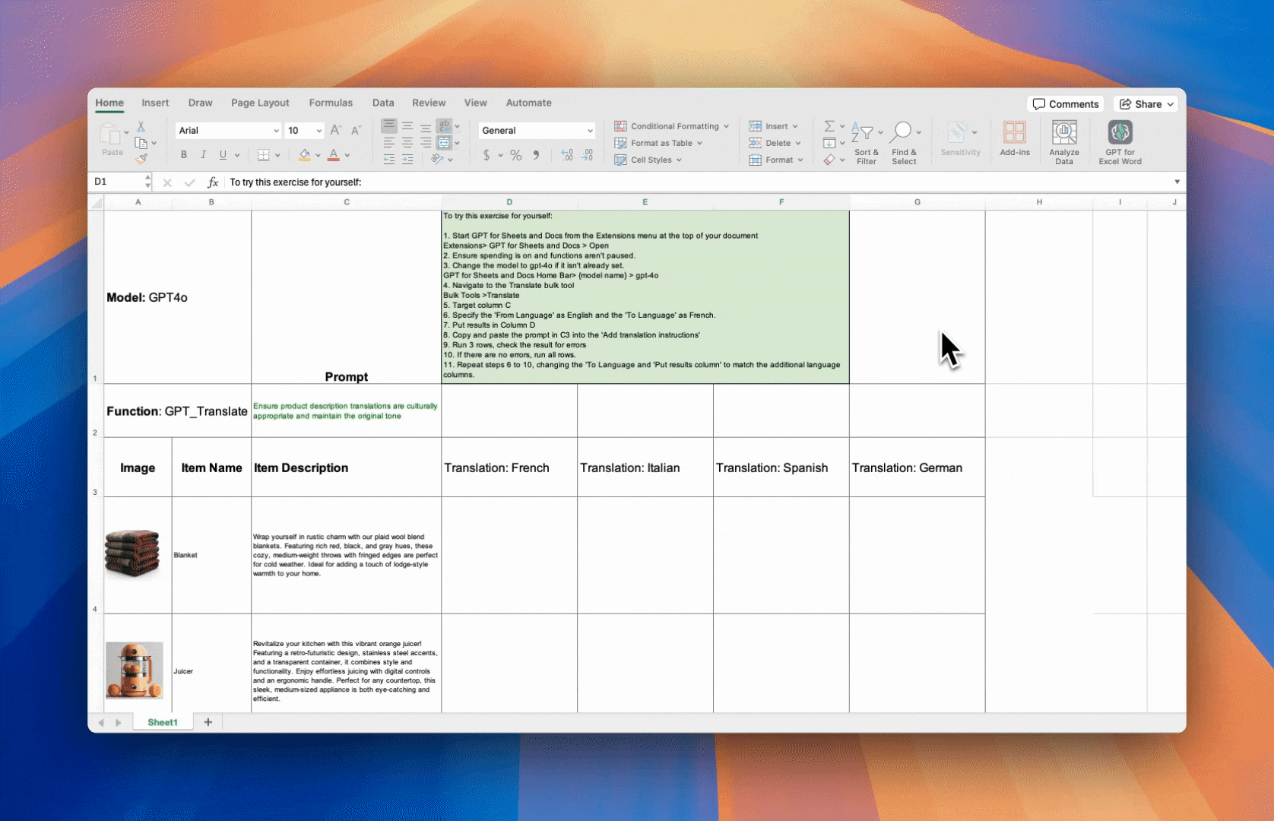Switch to the Automate tab
Image resolution: width=1274 pixels, height=821 pixels.
pyautogui.click(x=529, y=103)
